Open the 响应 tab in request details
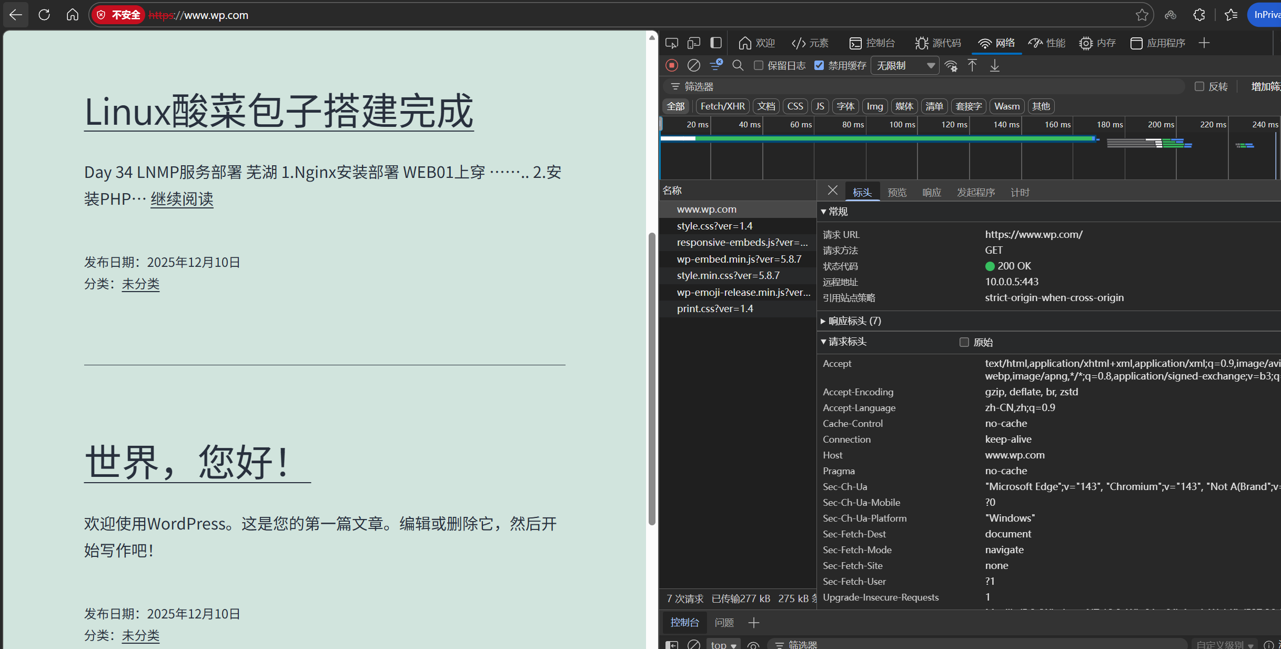The width and height of the screenshot is (1281, 649). point(932,193)
